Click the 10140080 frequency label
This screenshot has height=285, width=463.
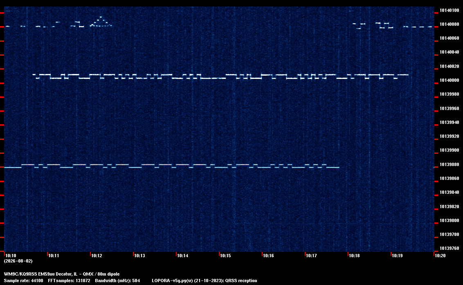tap(449, 24)
